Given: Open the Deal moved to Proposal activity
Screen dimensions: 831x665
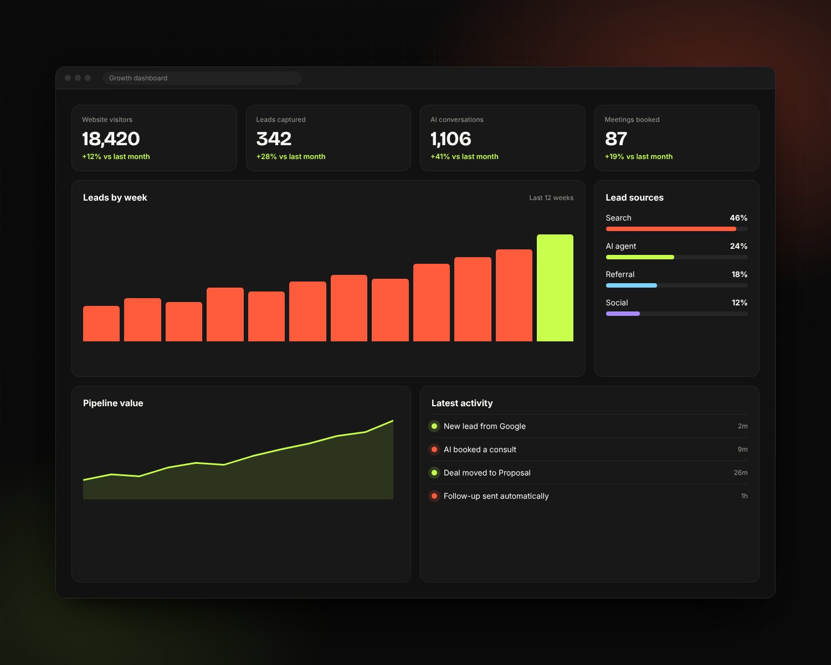Looking at the screenshot, I should 589,473.
